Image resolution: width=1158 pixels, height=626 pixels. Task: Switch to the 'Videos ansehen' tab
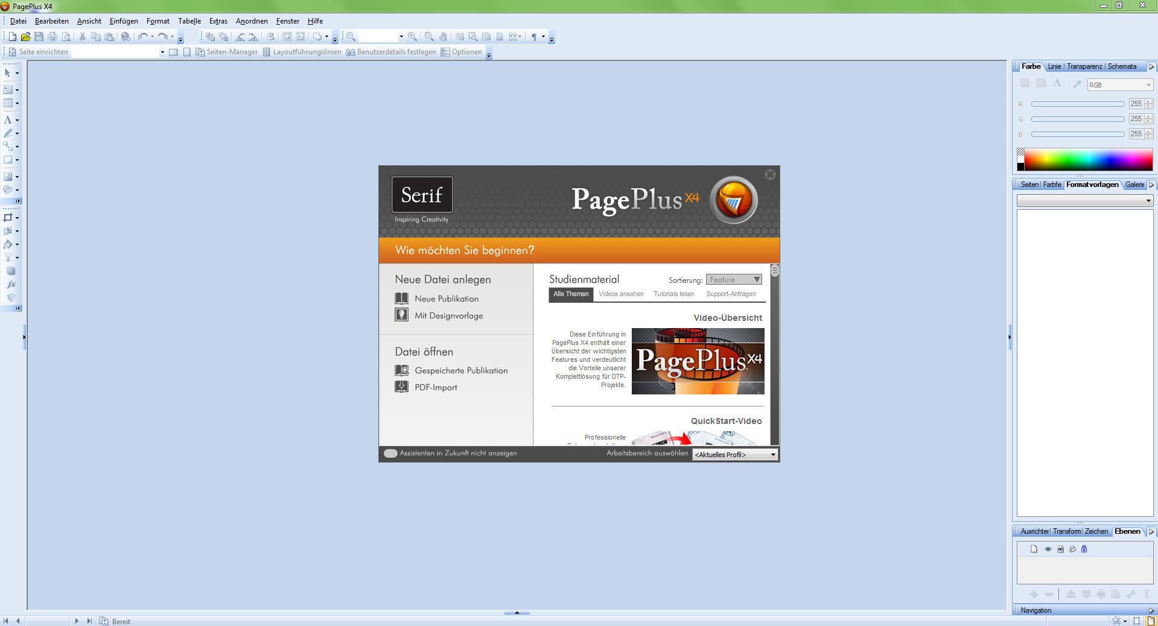(621, 294)
